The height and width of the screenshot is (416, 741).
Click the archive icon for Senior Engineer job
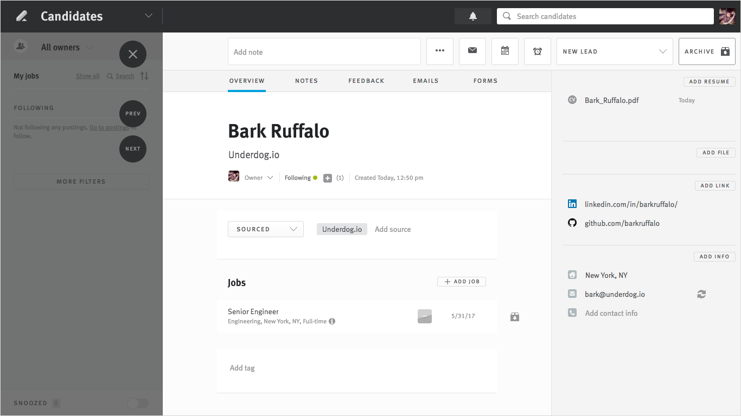pyautogui.click(x=515, y=317)
